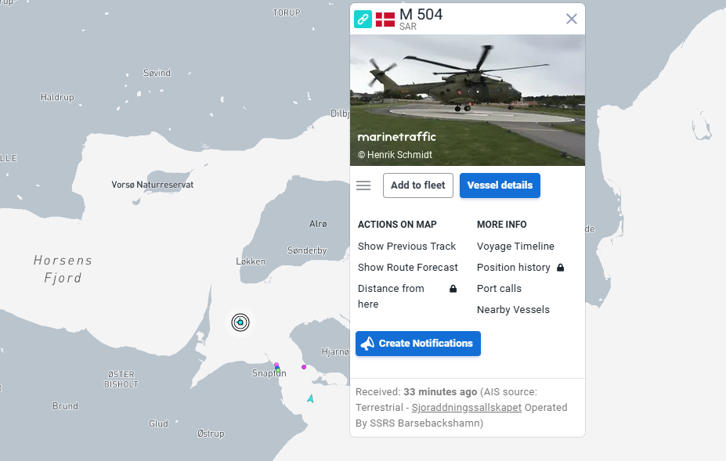Select the circled vessel marker on the map

tap(240, 322)
